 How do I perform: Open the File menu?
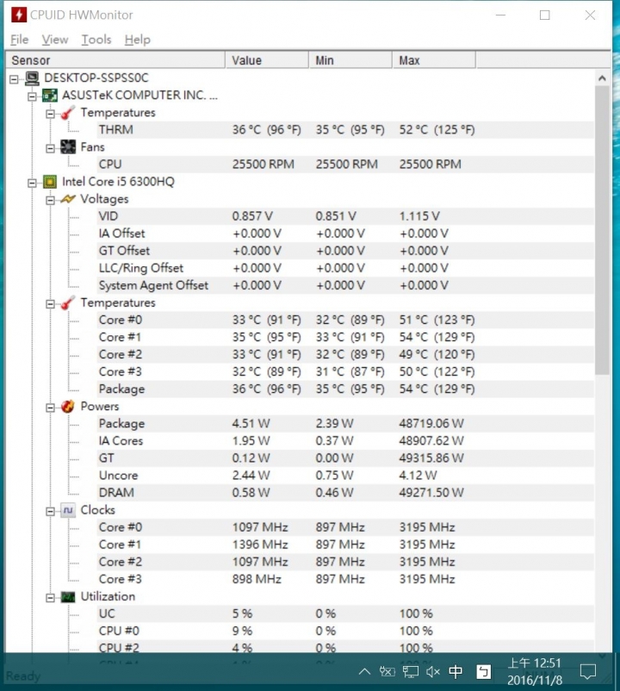click(19, 40)
